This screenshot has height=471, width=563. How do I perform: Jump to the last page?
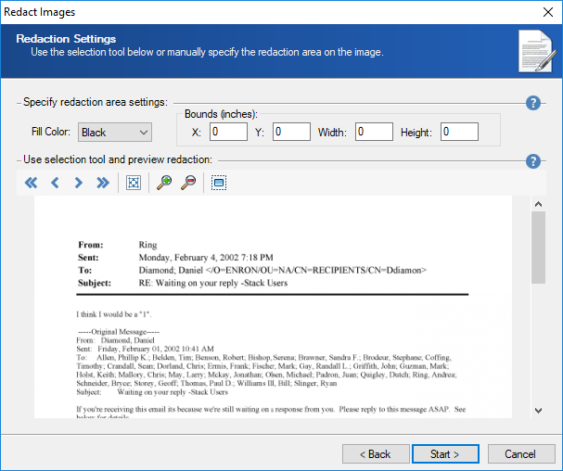(x=103, y=183)
